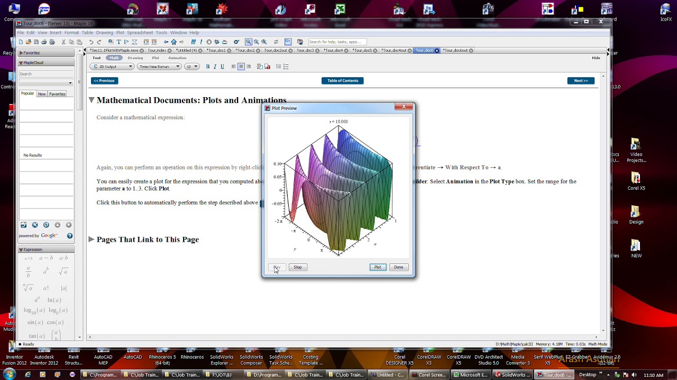
Task: Open the Plot menu
Action: click(120, 33)
